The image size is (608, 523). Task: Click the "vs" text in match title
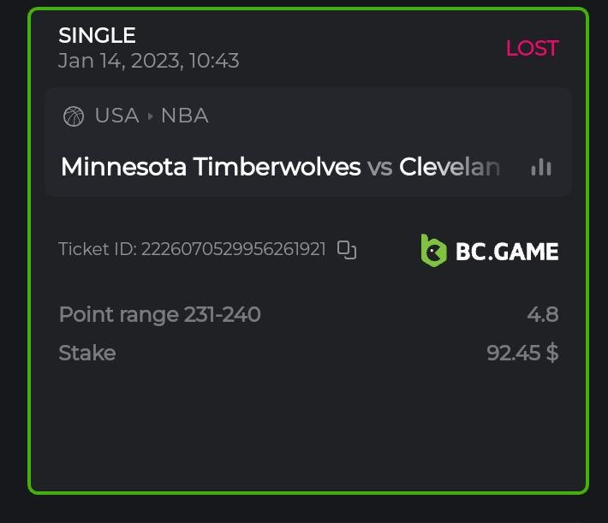pyautogui.click(x=379, y=166)
